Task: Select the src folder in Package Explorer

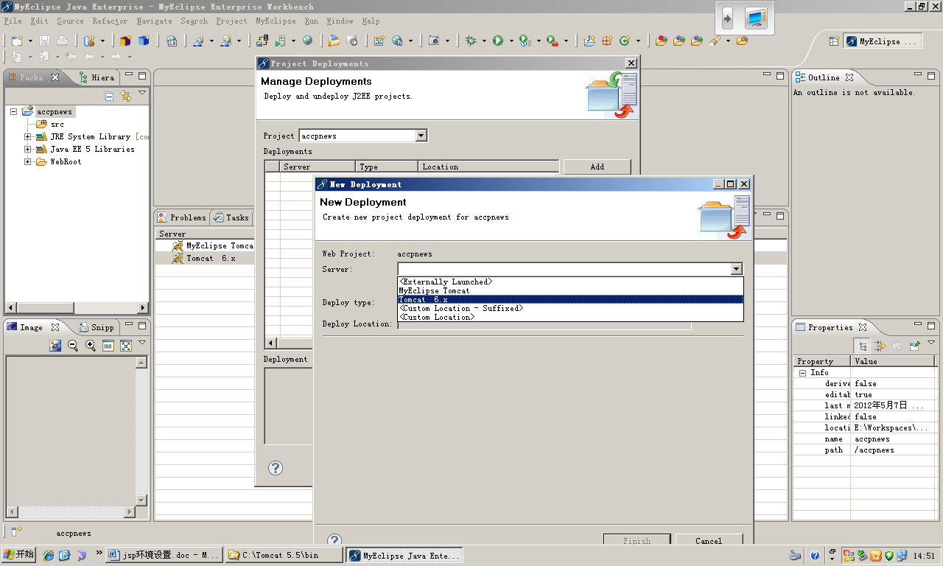Action: (50, 124)
